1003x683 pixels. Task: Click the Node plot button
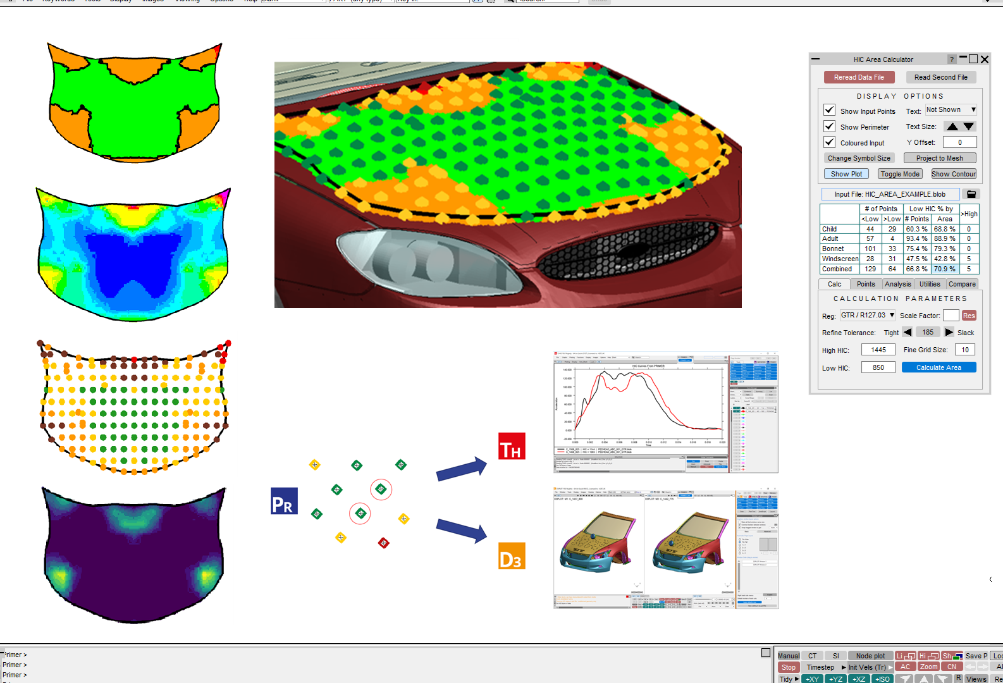tap(871, 656)
